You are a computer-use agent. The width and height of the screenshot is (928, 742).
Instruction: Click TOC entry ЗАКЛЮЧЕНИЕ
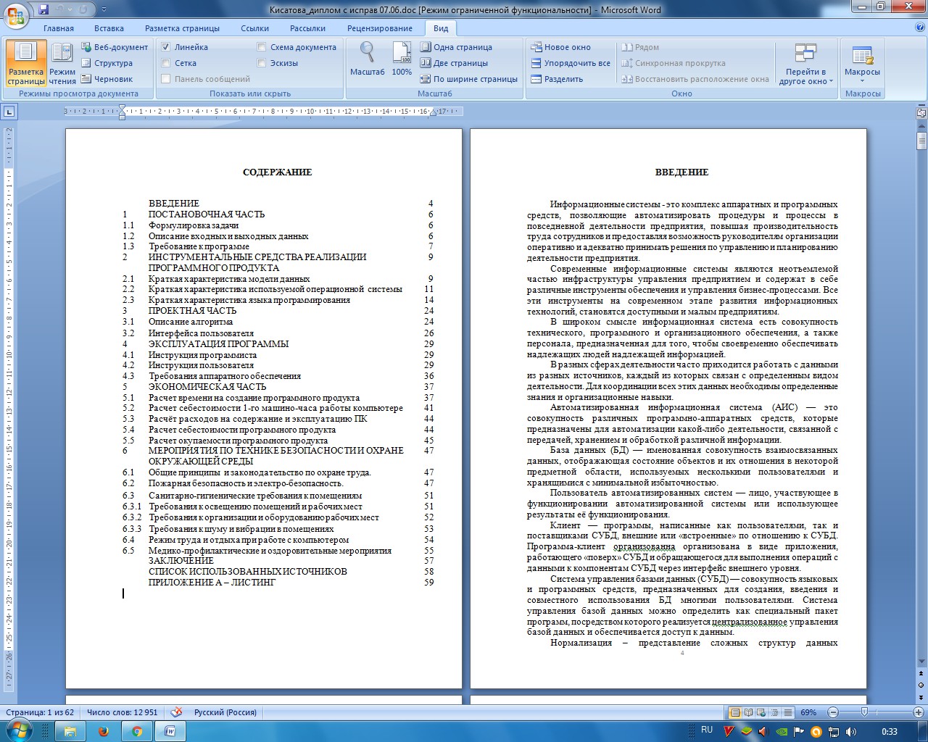coord(181,561)
